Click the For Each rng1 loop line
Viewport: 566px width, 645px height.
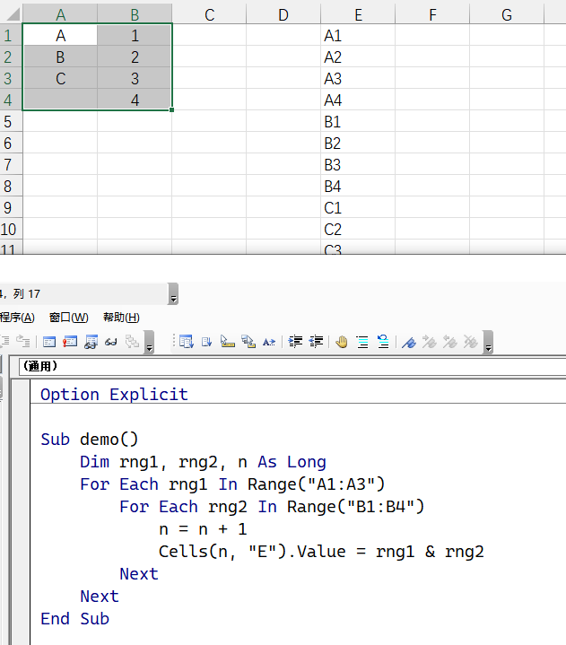(233, 484)
